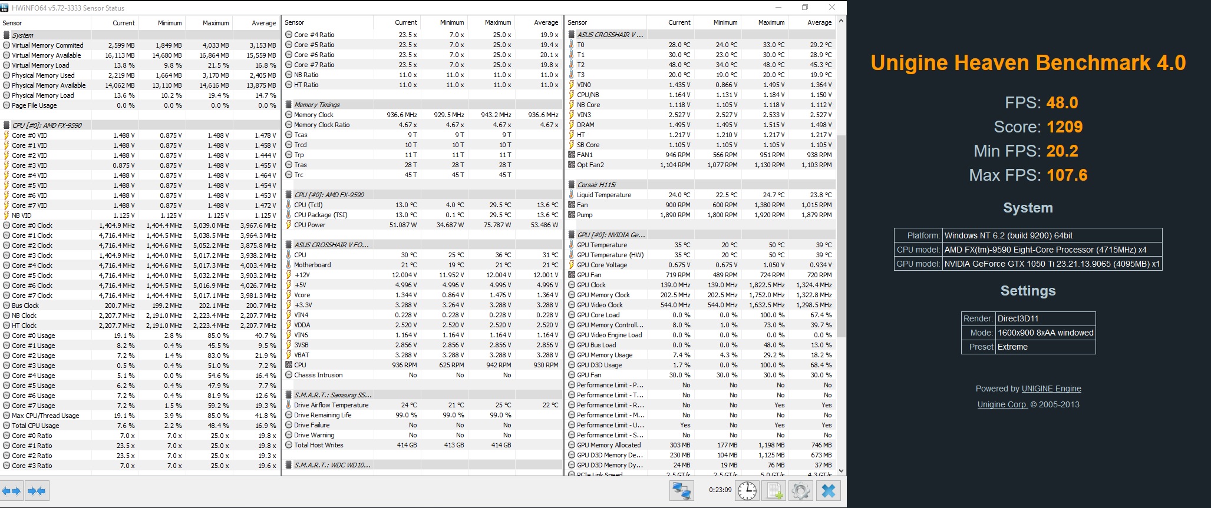Screen dimensions: 1211x508
Task: Open sensor settings via the gear icon
Action: click(801, 490)
